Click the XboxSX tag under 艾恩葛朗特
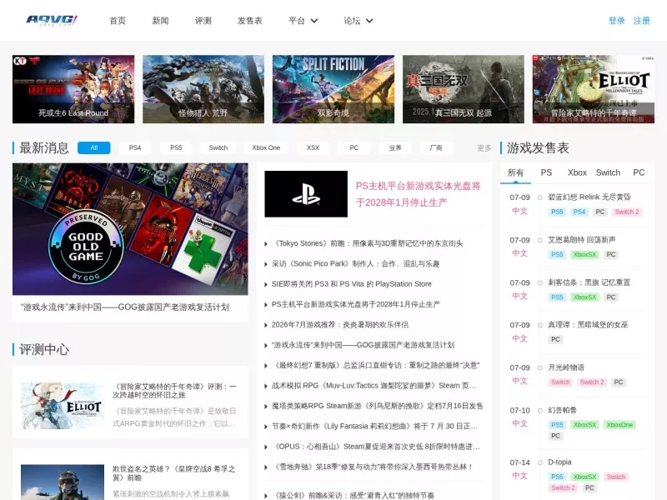 584,254
